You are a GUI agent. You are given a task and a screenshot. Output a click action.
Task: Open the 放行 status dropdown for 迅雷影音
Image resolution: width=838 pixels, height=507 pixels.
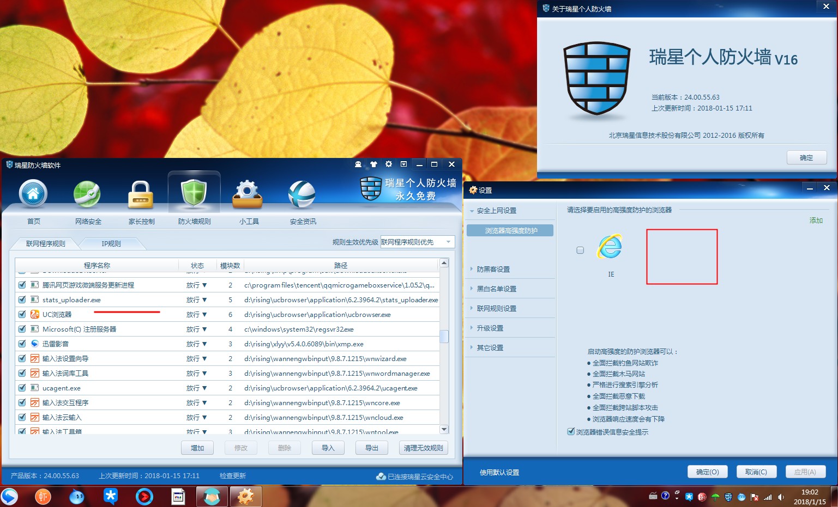pos(196,344)
